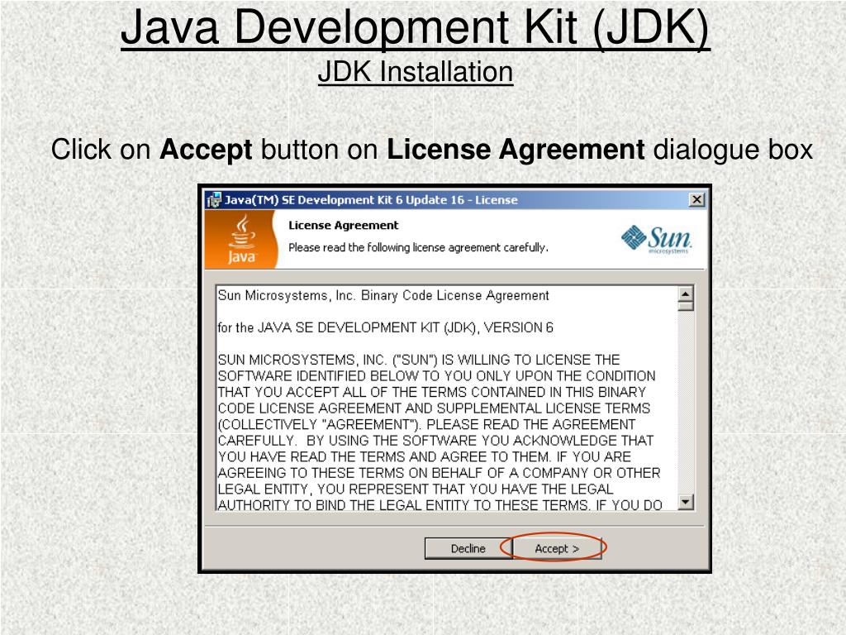
Task: Click the dialog title 'Java(TM) SE Development Kit 6 Update 16 - License'
Action: point(371,200)
